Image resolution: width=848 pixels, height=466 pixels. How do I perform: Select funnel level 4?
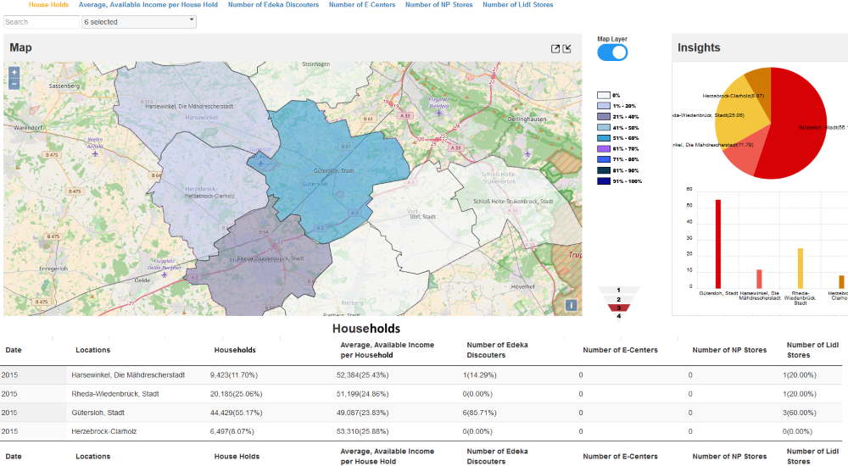619,316
